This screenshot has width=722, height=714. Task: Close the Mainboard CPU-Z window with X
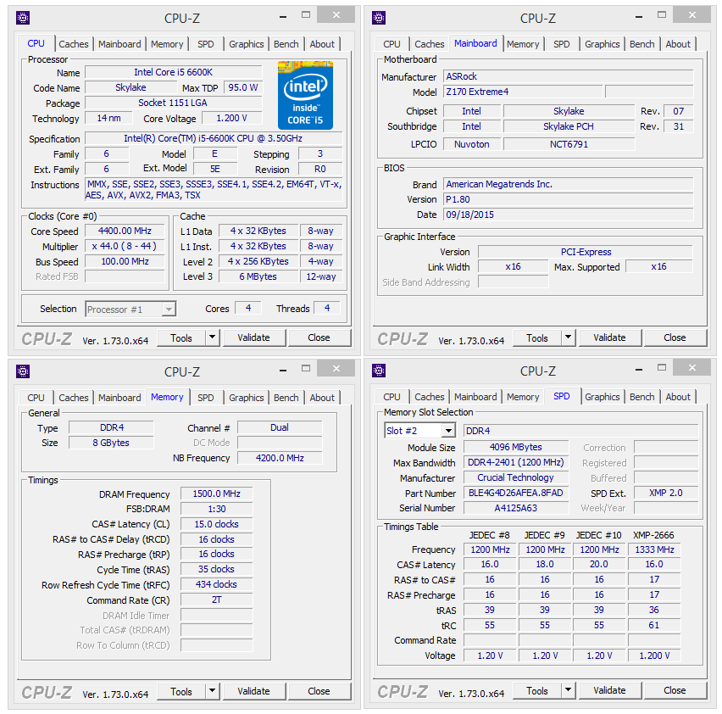tap(691, 14)
